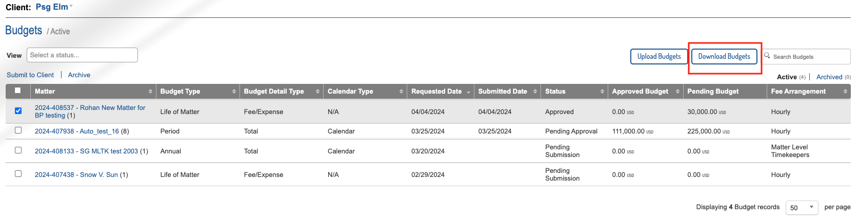Click the search magnifier icon in Search Budgets
The image size is (859, 223).
tap(767, 56)
